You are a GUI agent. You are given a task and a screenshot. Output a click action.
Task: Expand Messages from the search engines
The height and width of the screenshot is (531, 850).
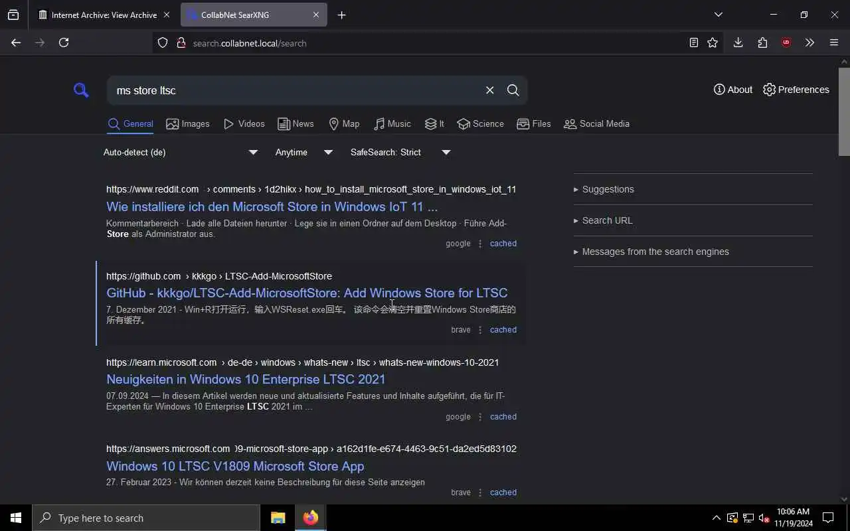[693, 252]
